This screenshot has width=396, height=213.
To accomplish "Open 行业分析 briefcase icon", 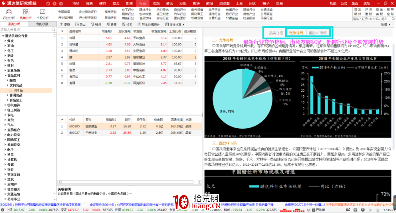I will (x=9, y=12).
